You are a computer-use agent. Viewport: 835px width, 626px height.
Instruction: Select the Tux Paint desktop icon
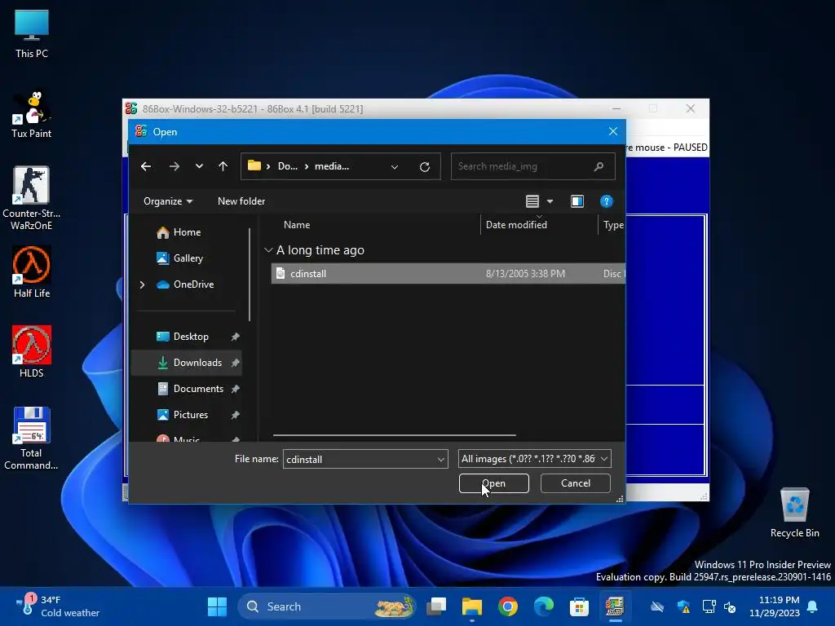pos(32,114)
